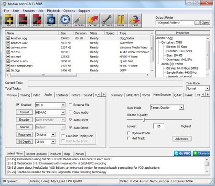Screen dimensions: 215x186
Task: Open the Features menu
Action: 29,11
